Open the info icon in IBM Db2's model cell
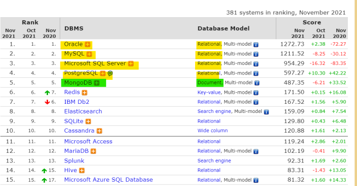The image size is (357, 186). [256, 102]
